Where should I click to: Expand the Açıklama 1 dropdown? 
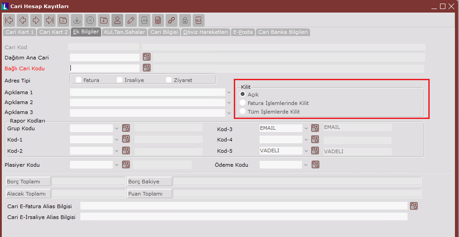point(229,92)
